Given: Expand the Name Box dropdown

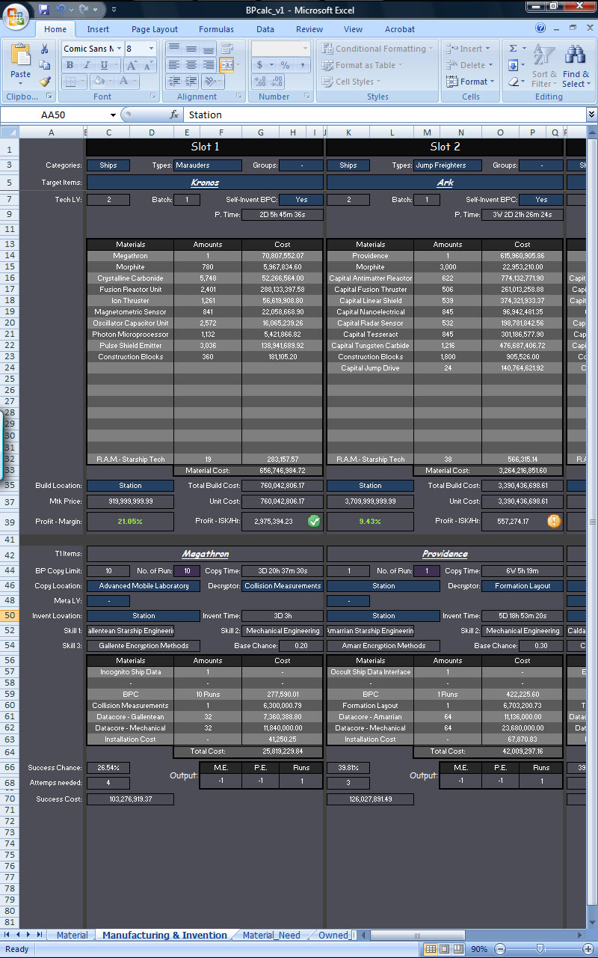Looking at the screenshot, I should pyautogui.click(x=114, y=115).
